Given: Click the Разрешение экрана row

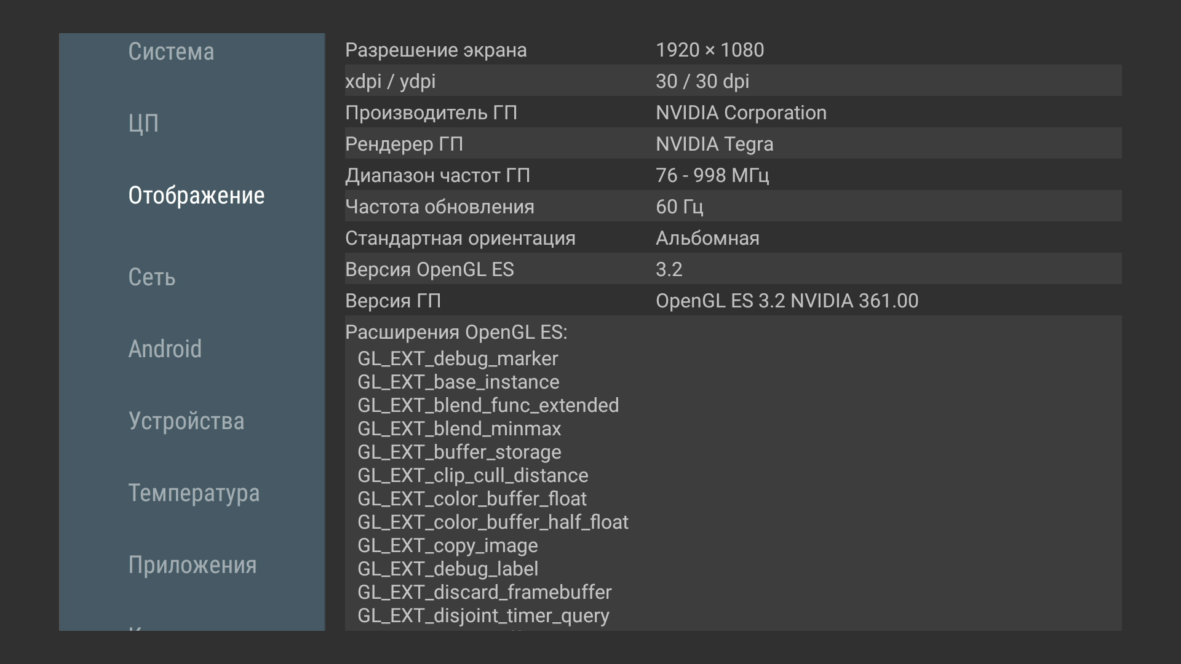Looking at the screenshot, I should coord(732,50).
